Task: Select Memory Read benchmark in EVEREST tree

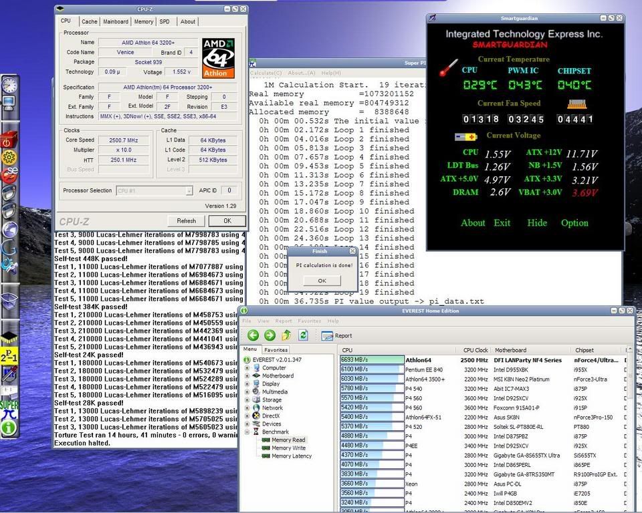Action: pos(288,440)
